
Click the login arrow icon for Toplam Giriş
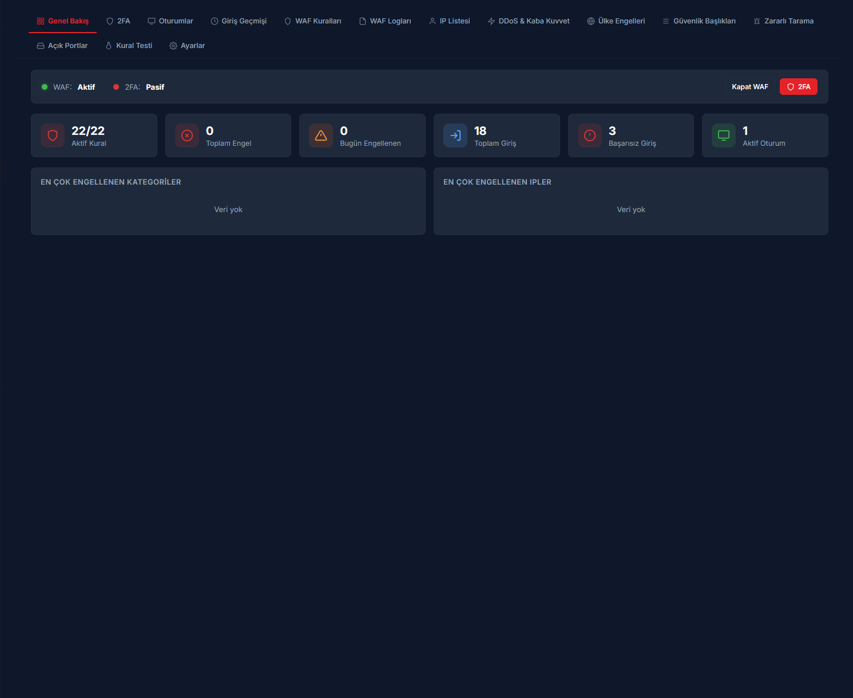click(x=455, y=135)
